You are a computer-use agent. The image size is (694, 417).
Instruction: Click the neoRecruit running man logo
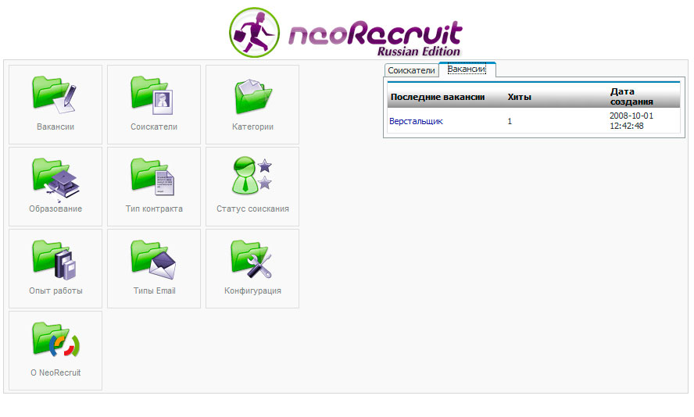click(x=255, y=32)
